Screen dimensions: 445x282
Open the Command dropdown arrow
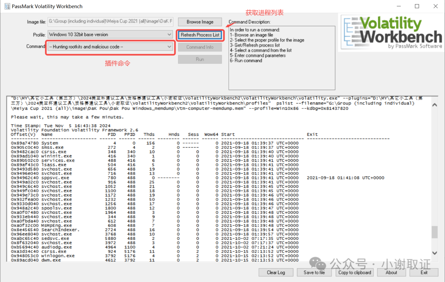(x=169, y=47)
